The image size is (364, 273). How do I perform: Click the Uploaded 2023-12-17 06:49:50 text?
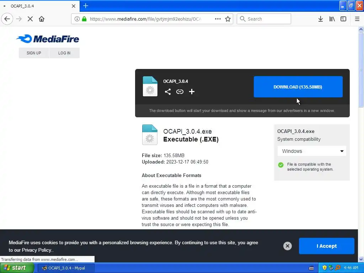point(175,162)
